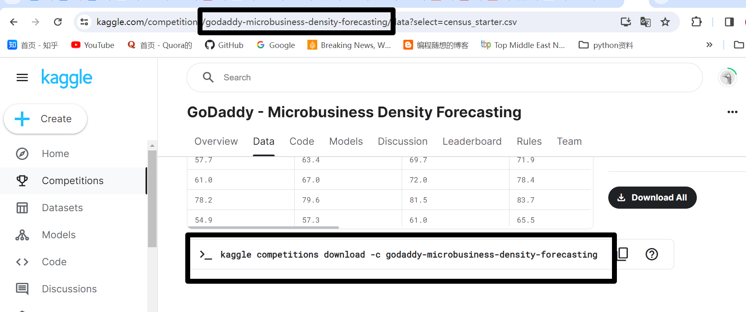This screenshot has width=746, height=312.
Task: Switch to the Leaderboard tab
Action: (x=472, y=141)
